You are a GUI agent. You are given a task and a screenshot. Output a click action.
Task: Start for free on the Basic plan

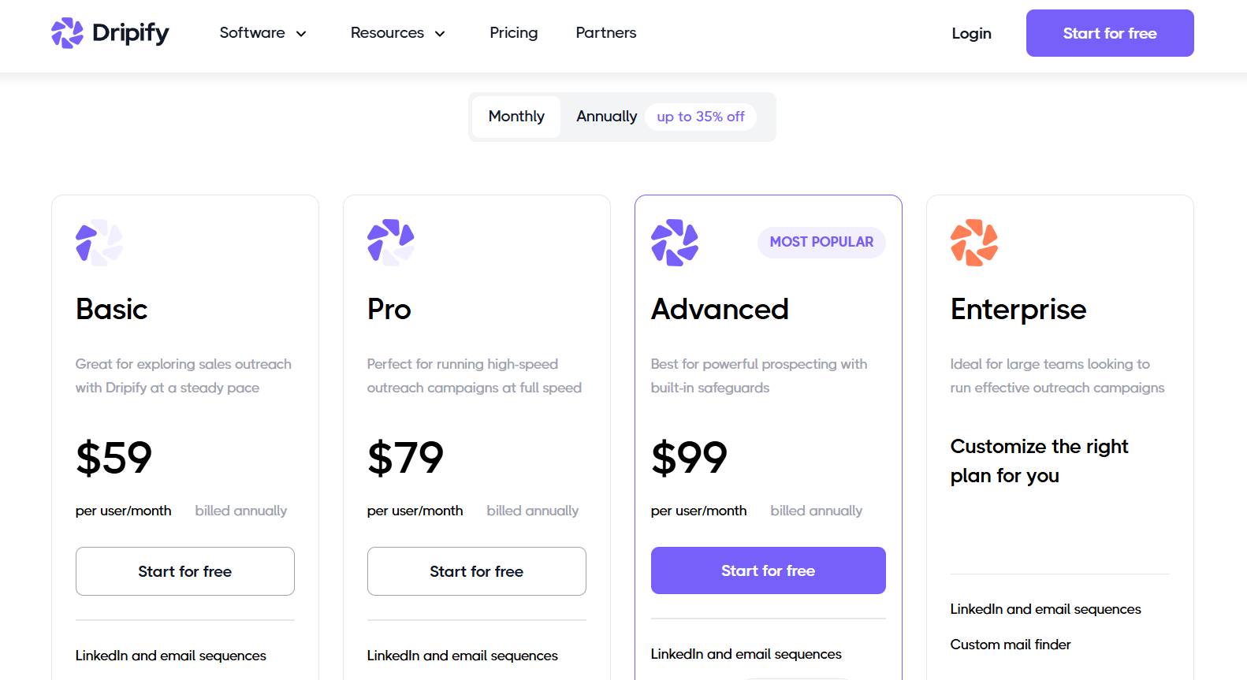tap(184, 571)
